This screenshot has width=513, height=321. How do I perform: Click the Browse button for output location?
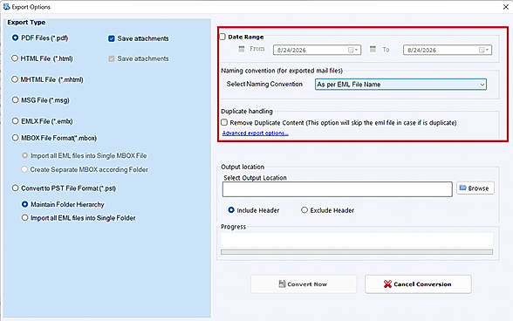point(475,188)
